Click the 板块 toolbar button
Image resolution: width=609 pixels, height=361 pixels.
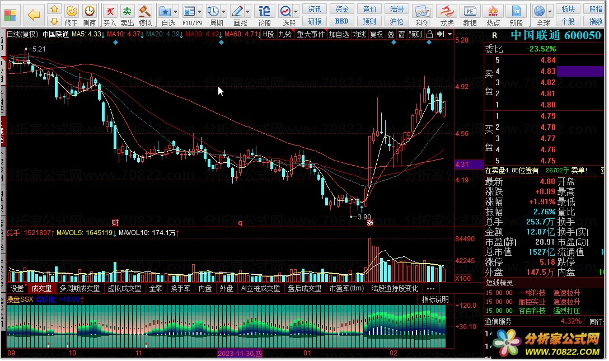coord(568,9)
